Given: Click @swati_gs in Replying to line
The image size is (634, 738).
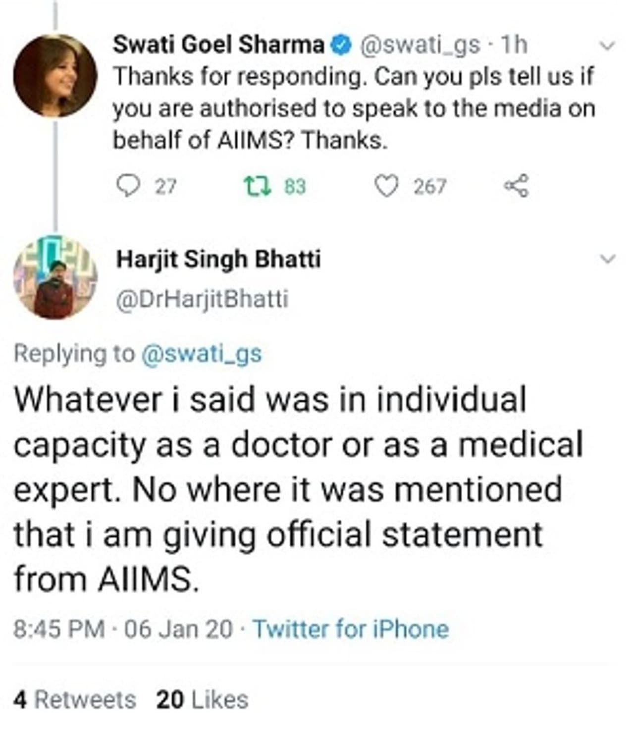Looking at the screenshot, I should [x=202, y=354].
